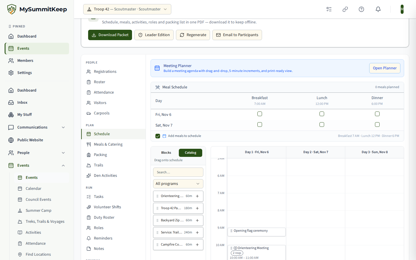Click the Regenerate button

click(193, 35)
